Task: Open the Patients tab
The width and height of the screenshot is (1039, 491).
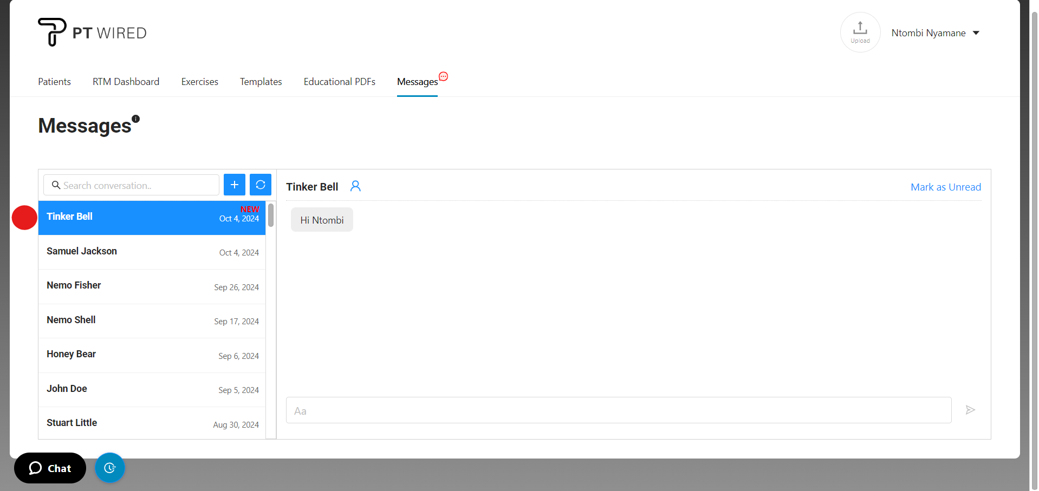Action: pyautogui.click(x=54, y=82)
